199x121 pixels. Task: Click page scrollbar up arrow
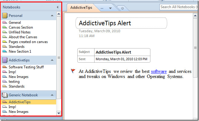pos(195,16)
